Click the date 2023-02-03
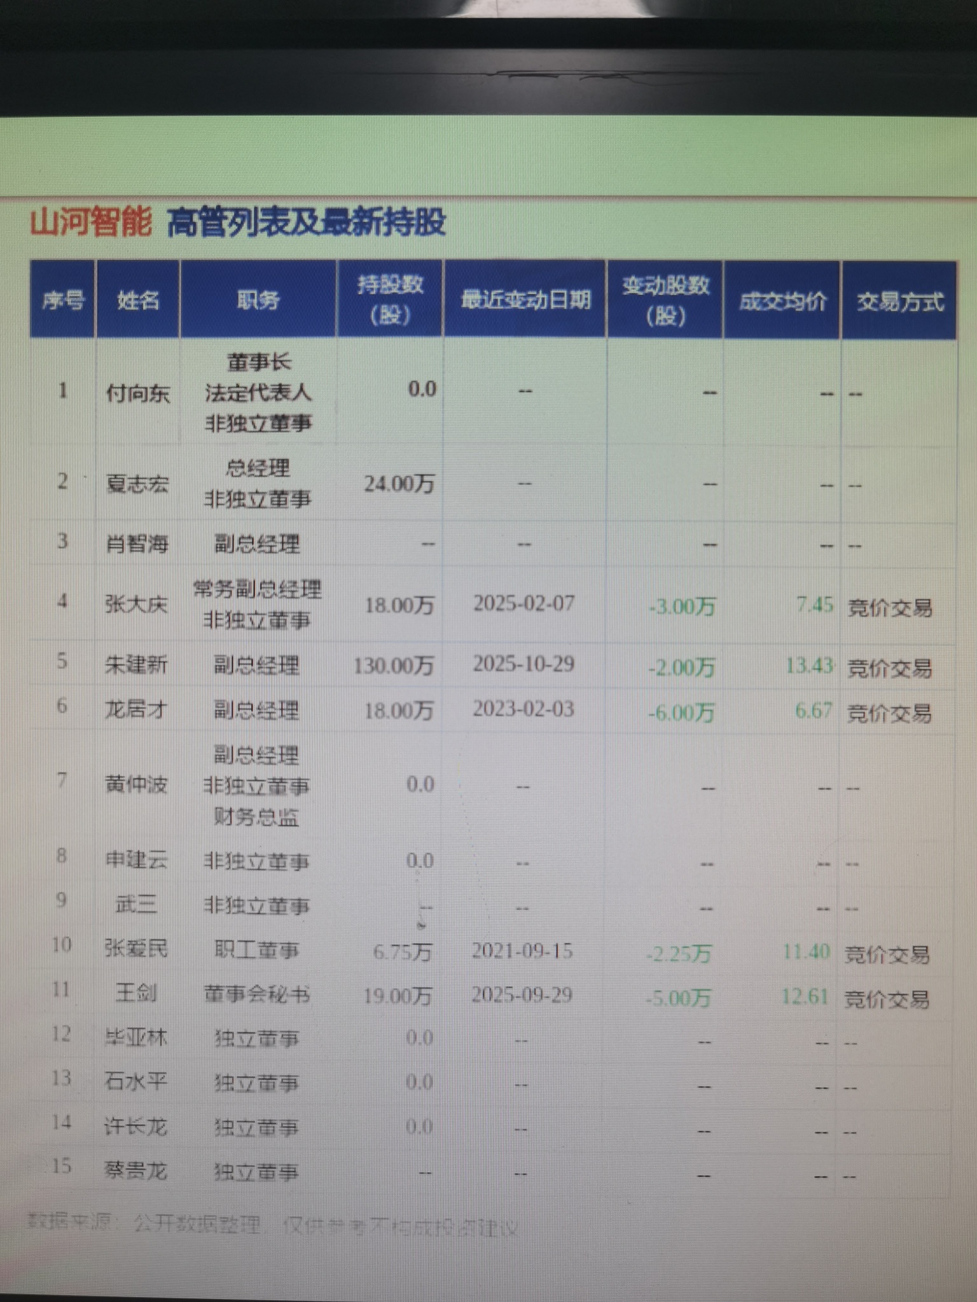 coord(523,709)
